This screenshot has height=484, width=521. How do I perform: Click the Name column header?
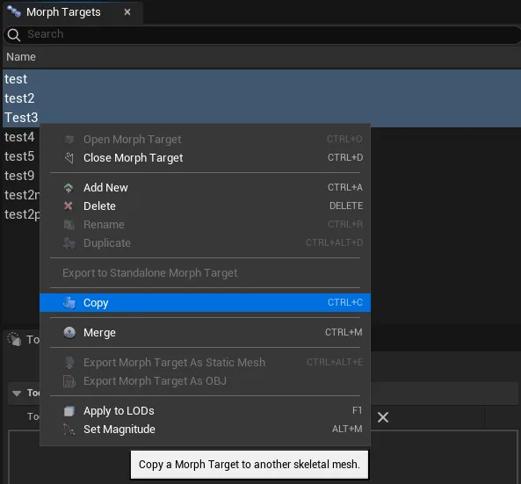click(20, 57)
